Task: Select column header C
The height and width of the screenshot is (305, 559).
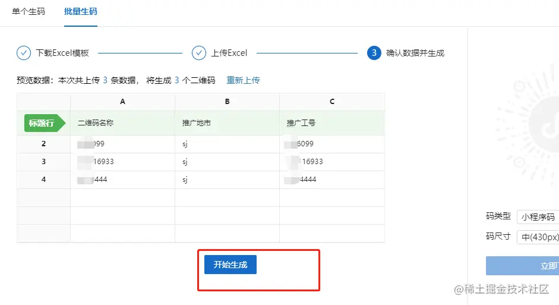Action: pyautogui.click(x=332, y=102)
